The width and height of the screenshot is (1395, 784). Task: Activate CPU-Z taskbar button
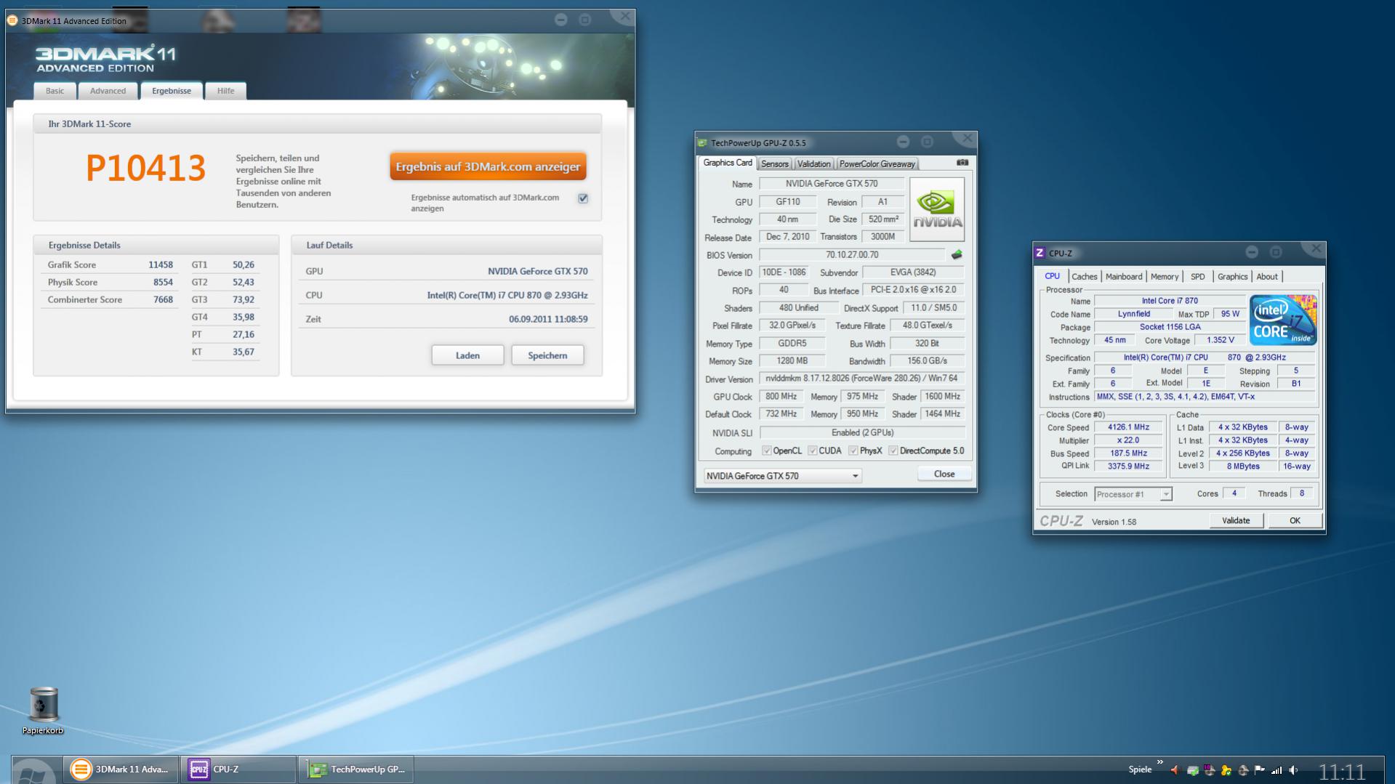pos(238,769)
